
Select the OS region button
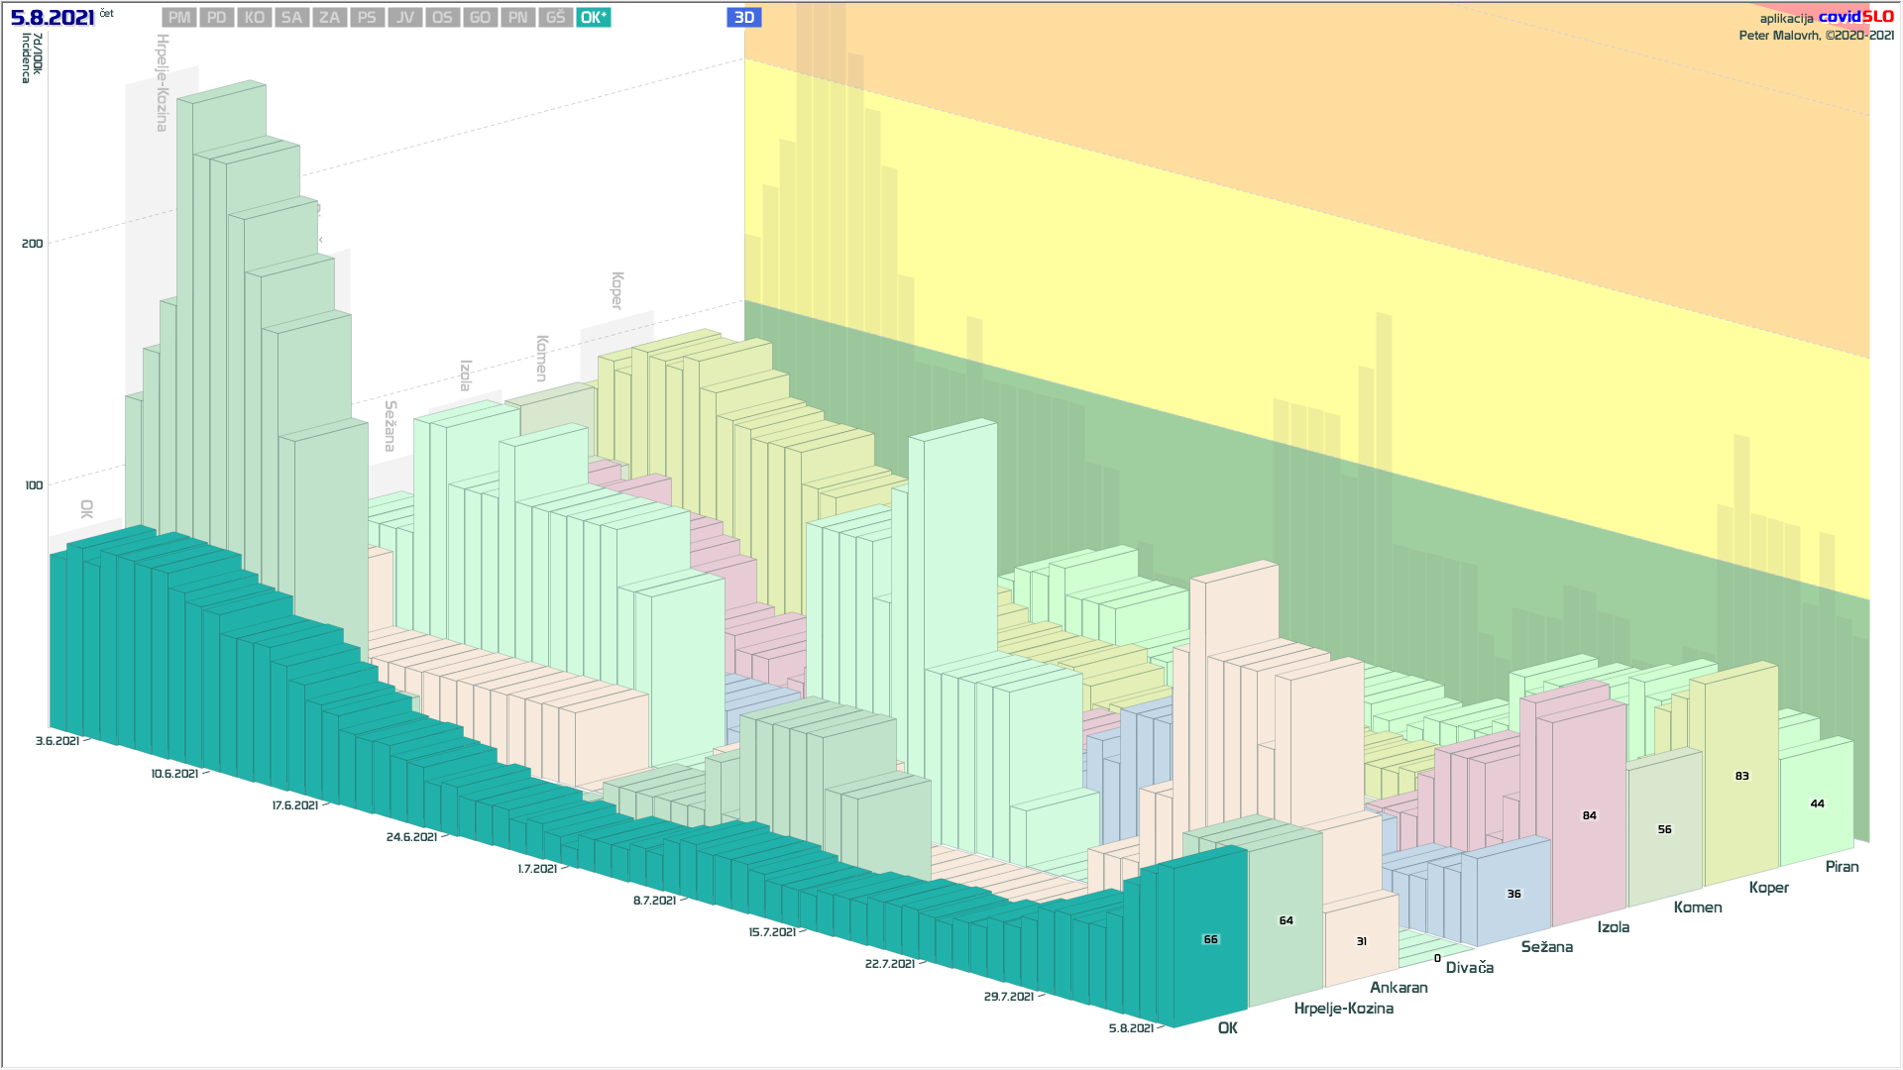[443, 18]
